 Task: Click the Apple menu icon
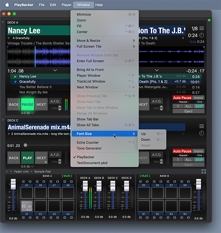click(7, 5)
